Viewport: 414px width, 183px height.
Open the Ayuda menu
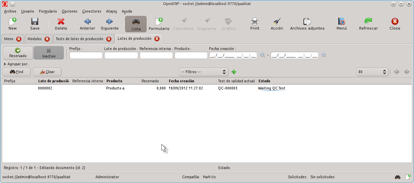pyautogui.click(x=127, y=11)
